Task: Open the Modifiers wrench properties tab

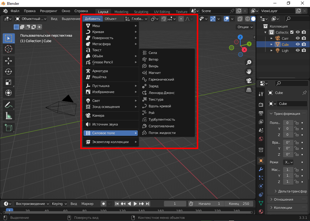Action: (x=261, y=169)
